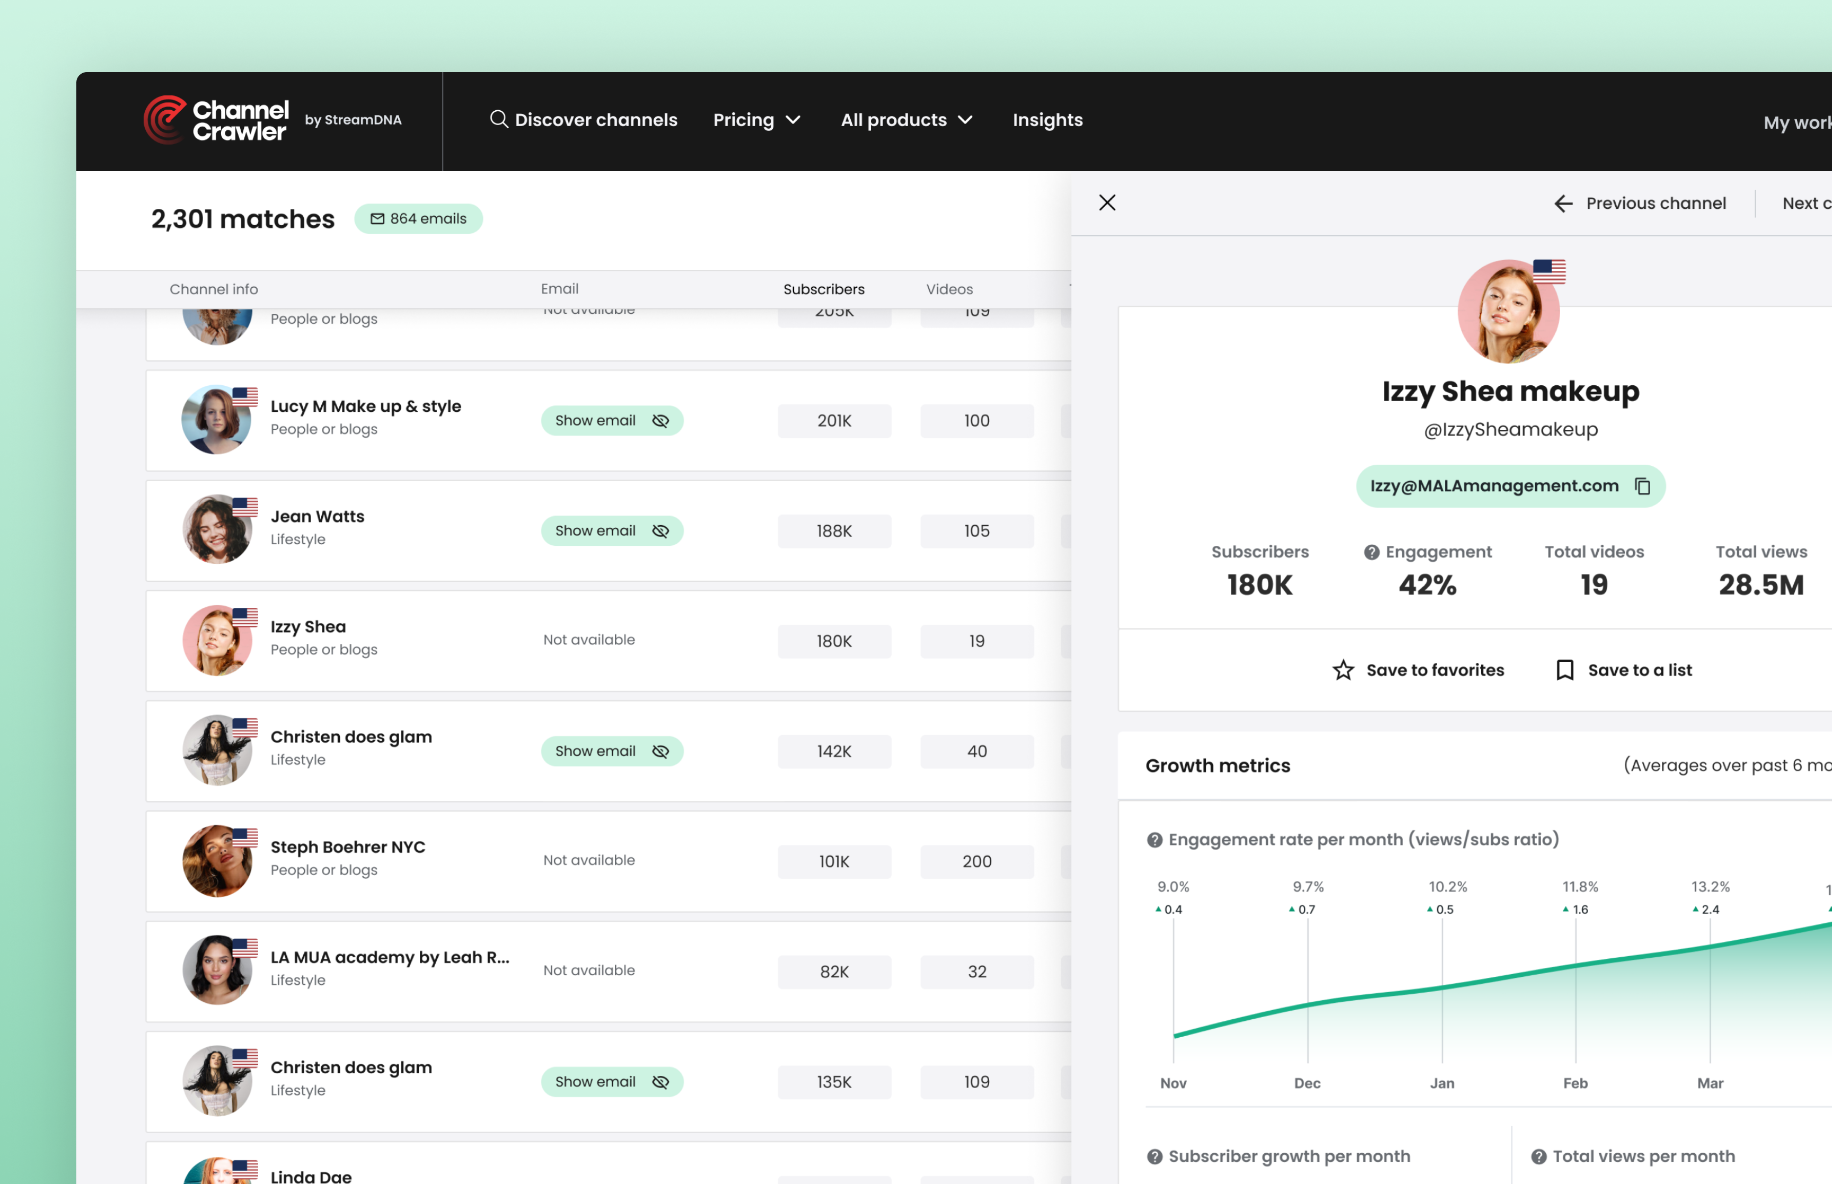
Task: Click the close panel X icon
Action: (1107, 203)
